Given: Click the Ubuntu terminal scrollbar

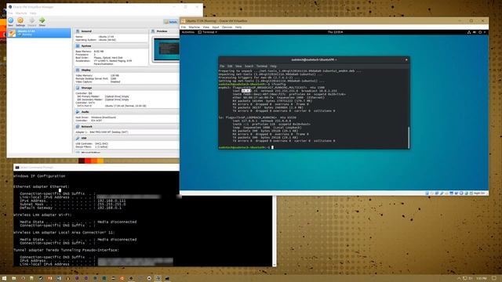Looking at the screenshot, I should 409,138.
